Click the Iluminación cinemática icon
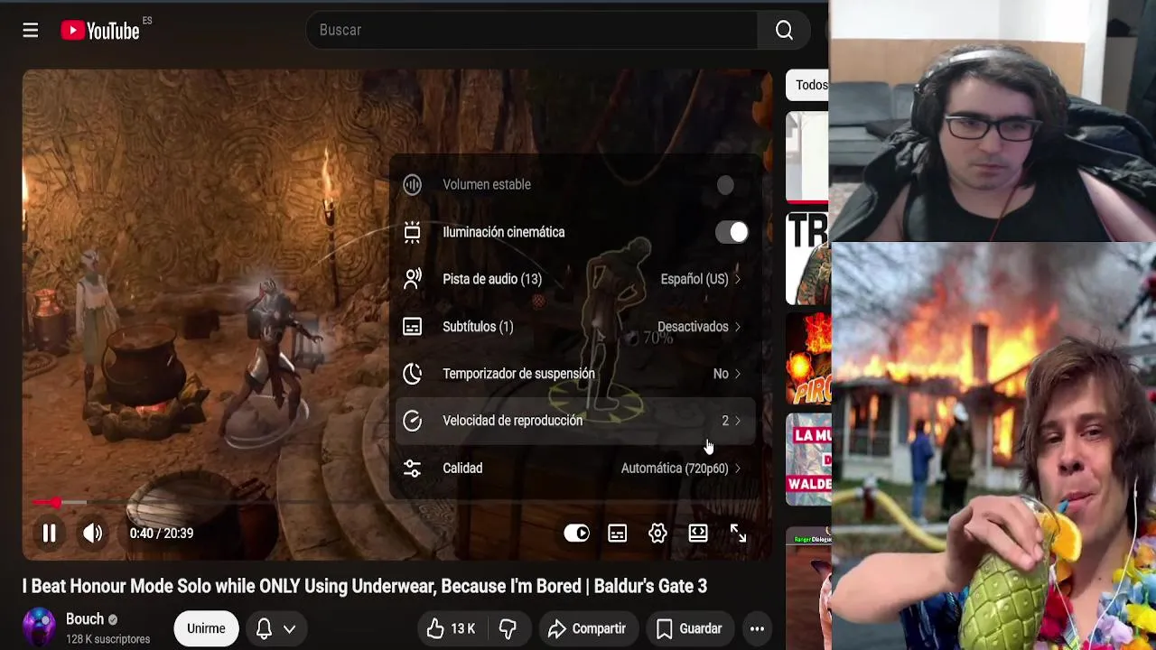The width and height of the screenshot is (1156, 650). 413,233
